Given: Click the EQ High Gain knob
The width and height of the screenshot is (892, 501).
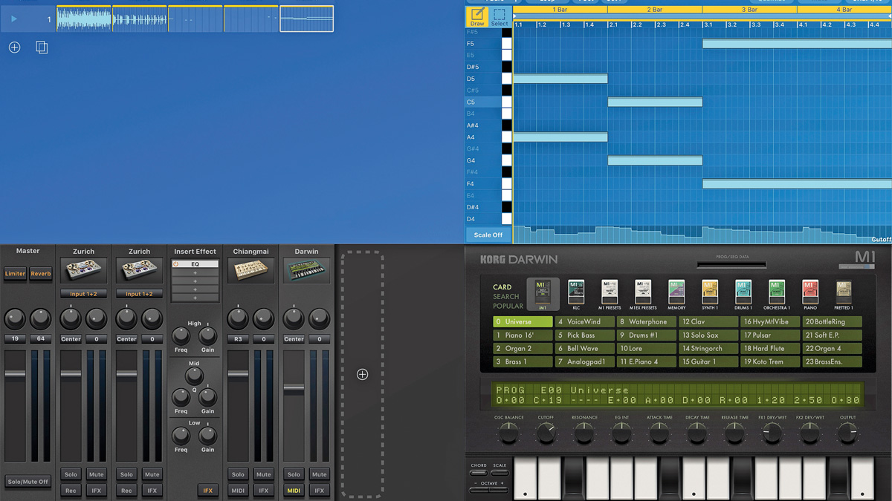Looking at the screenshot, I should click(208, 335).
